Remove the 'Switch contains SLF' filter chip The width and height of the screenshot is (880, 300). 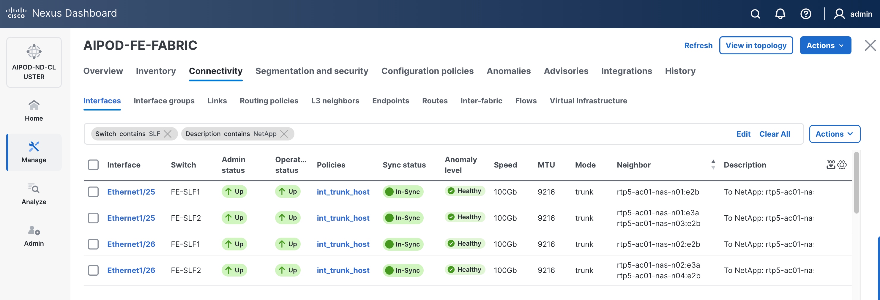168,134
